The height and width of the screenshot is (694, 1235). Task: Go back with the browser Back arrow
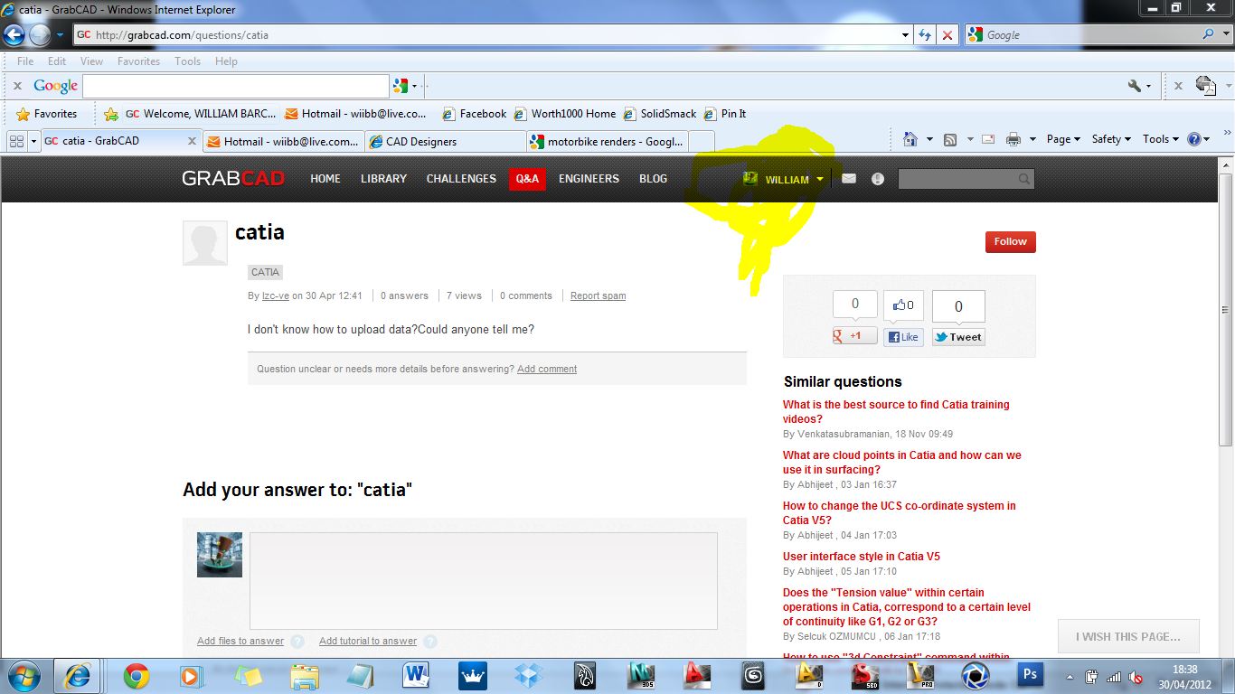coord(14,35)
